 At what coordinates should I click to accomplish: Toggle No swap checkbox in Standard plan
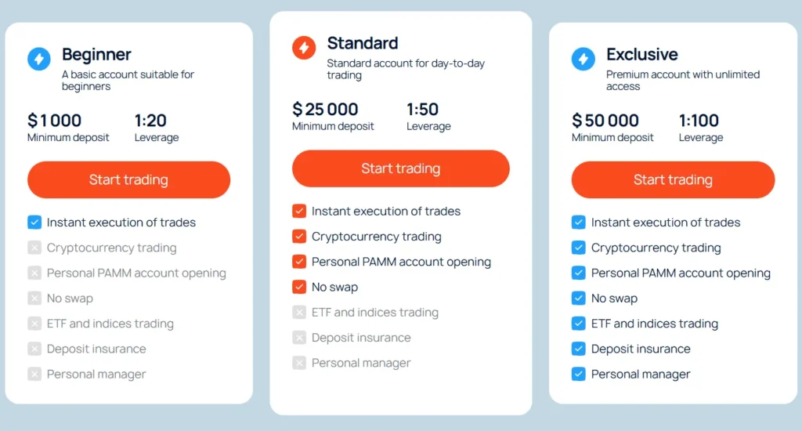[x=299, y=287]
